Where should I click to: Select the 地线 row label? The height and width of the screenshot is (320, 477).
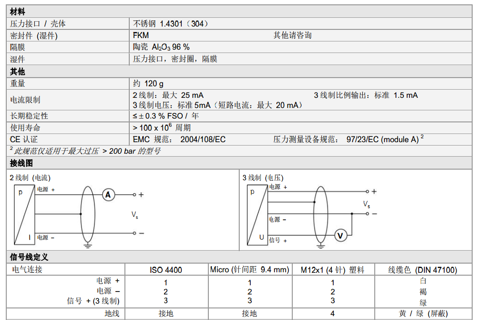point(112,313)
